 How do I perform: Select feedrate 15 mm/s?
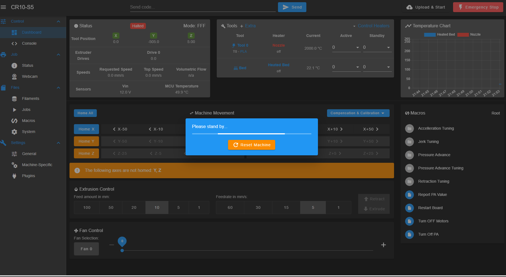[x=286, y=207]
